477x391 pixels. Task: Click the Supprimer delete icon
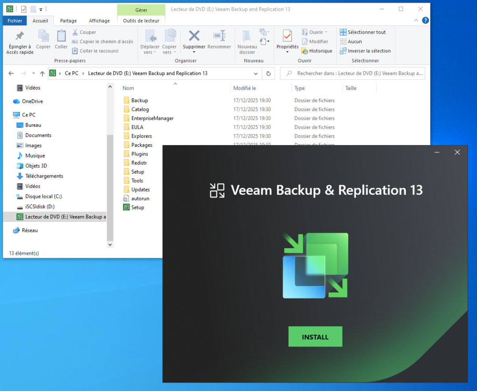(194, 36)
